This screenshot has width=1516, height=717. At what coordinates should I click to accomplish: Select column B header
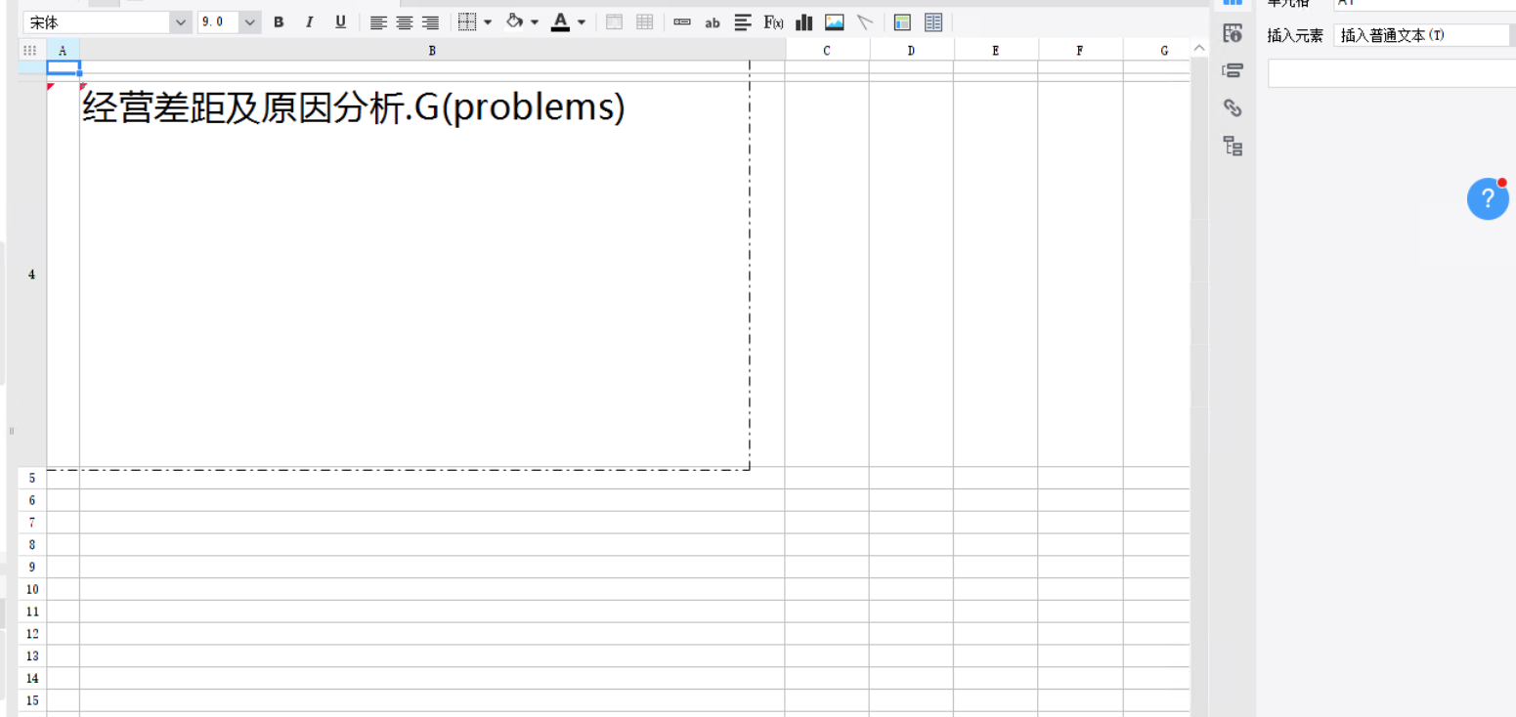[x=432, y=50]
